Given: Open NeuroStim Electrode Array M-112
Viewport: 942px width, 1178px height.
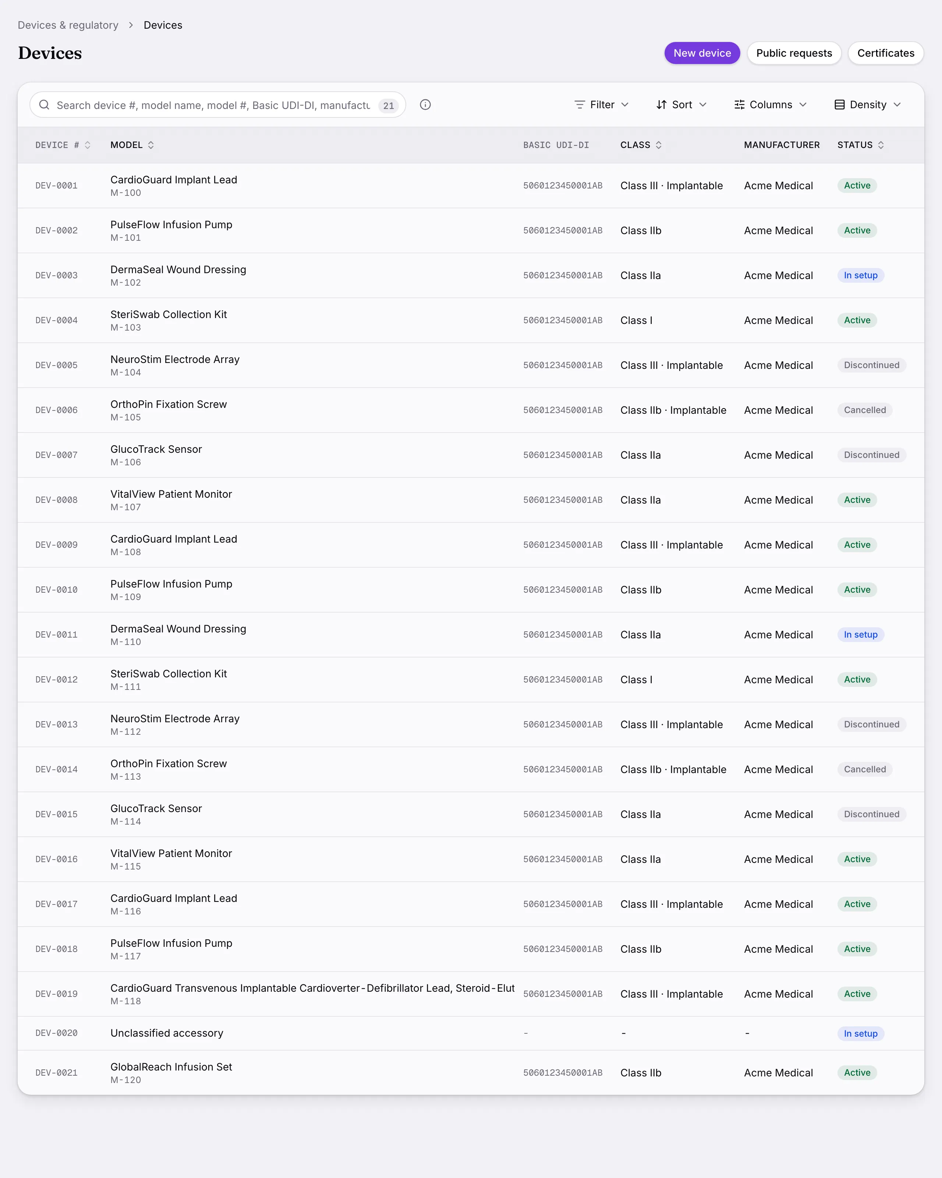Looking at the screenshot, I should pos(175,724).
